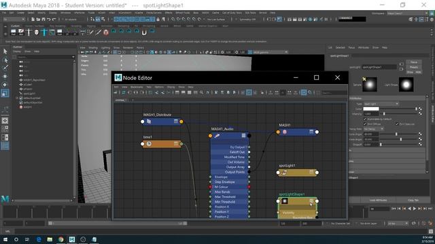Click the white light Color swatch
The image size is (435, 244).
[371, 108]
